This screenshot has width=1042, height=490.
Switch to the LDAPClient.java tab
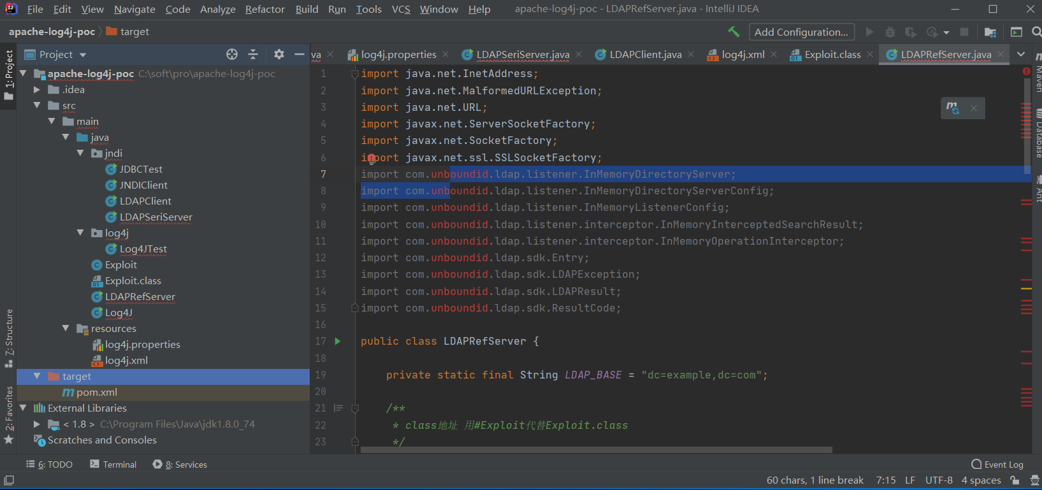[x=645, y=55]
